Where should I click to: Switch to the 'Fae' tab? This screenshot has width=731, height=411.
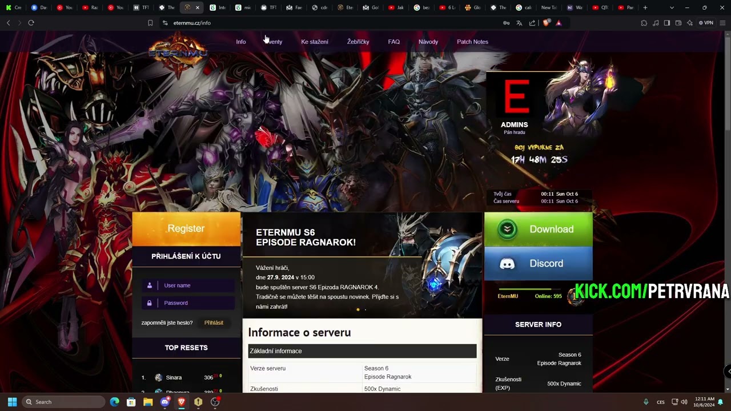(295, 7)
